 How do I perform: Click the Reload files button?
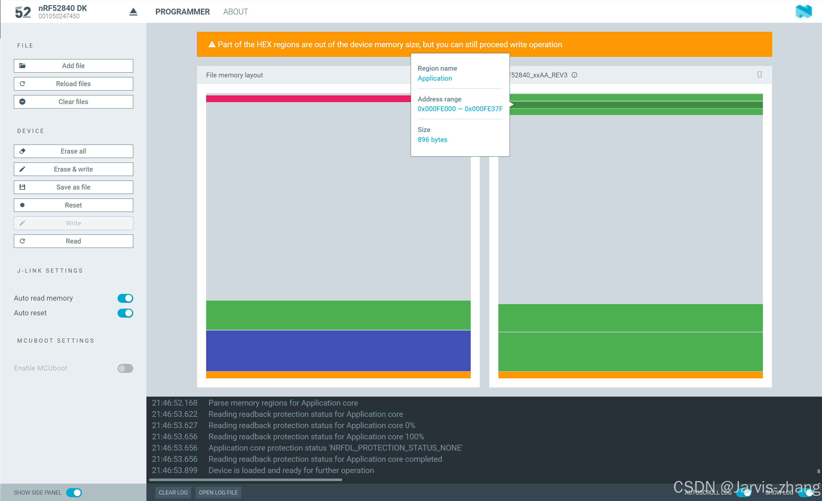[74, 84]
